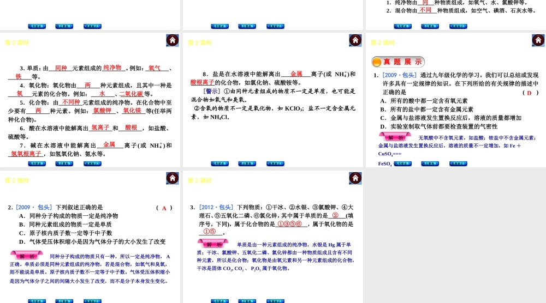The height and width of the screenshot is (303, 546).
Task: Click middle blue nav button on 真题展示 slide
Action: pyautogui.click(x=430, y=163)
